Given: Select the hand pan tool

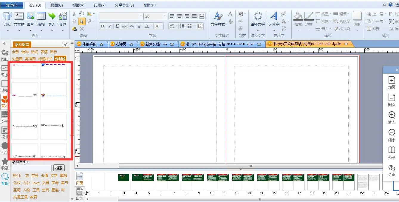Looking at the screenshot, I should (82, 14).
